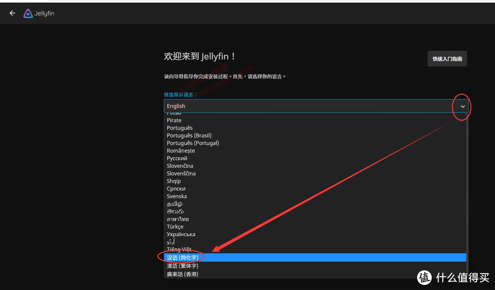Choose 漢語 (繁体字) traditional Chinese

pyautogui.click(x=315, y=266)
